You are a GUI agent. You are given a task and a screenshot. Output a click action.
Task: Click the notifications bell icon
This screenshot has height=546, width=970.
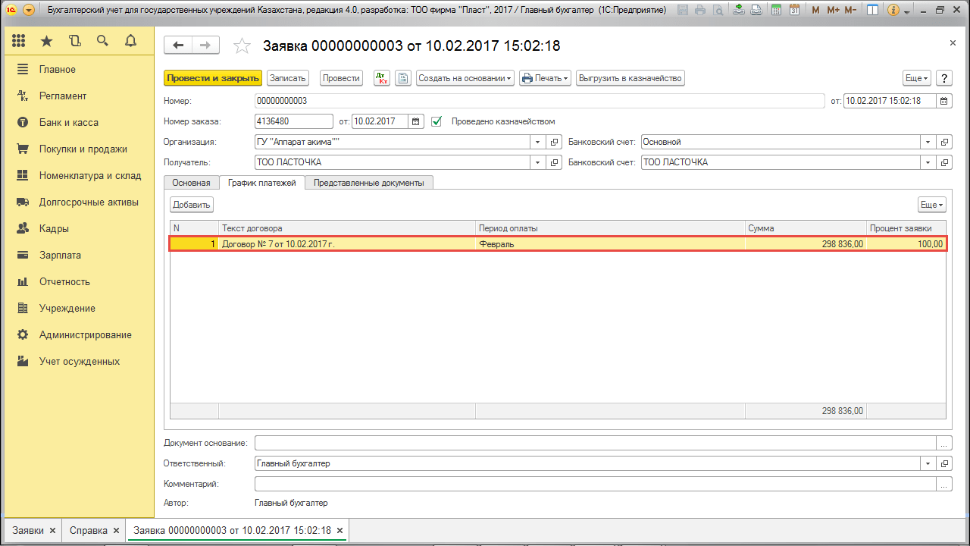[x=130, y=41]
